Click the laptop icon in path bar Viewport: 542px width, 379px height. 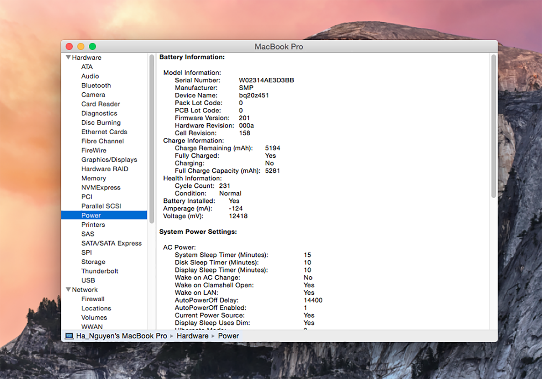[x=69, y=336]
